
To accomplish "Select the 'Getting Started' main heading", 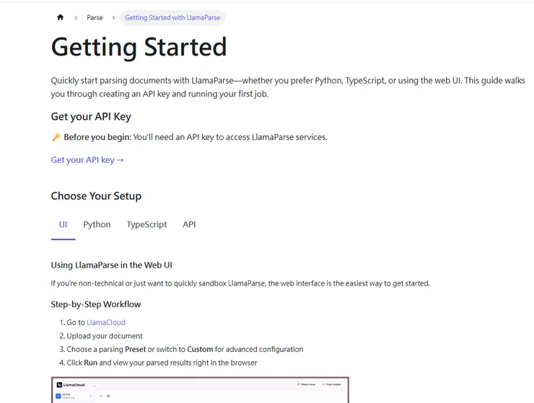I will [x=139, y=48].
